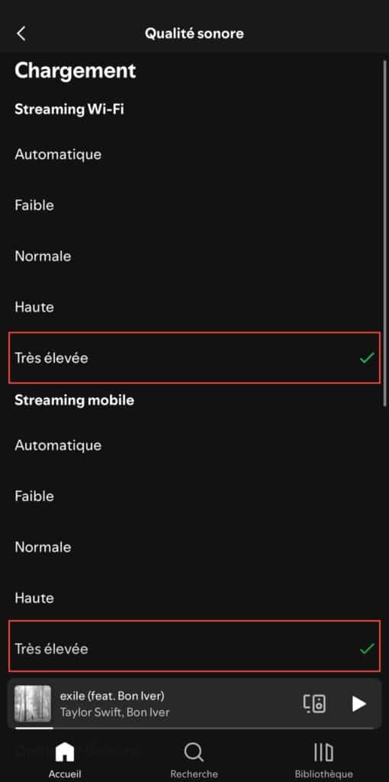Tap the back arrow icon
Viewport: 389px width, 782px height.
(21, 34)
